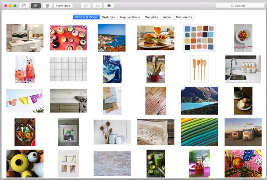
Task: Open the color swatches grid photo
Action: [x=199, y=38]
